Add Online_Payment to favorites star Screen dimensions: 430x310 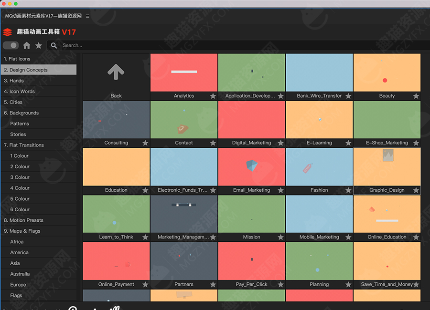145,285
